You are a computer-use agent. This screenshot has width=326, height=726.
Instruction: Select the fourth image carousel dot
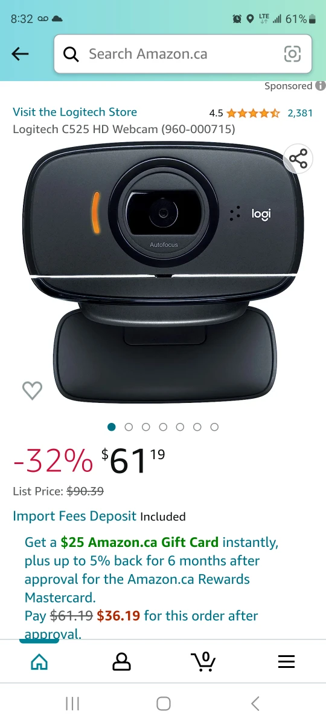click(163, 427)
